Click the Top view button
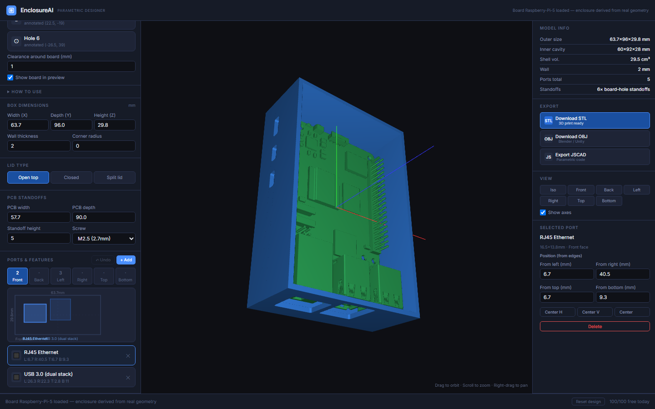655x409 pixels. point(581,201)
